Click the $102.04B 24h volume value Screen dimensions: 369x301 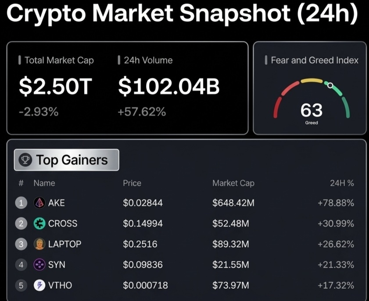pyautogui.click(x=169, y=87)
